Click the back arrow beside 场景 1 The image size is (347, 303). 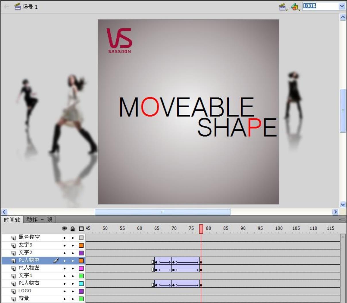tap(7, 7)
